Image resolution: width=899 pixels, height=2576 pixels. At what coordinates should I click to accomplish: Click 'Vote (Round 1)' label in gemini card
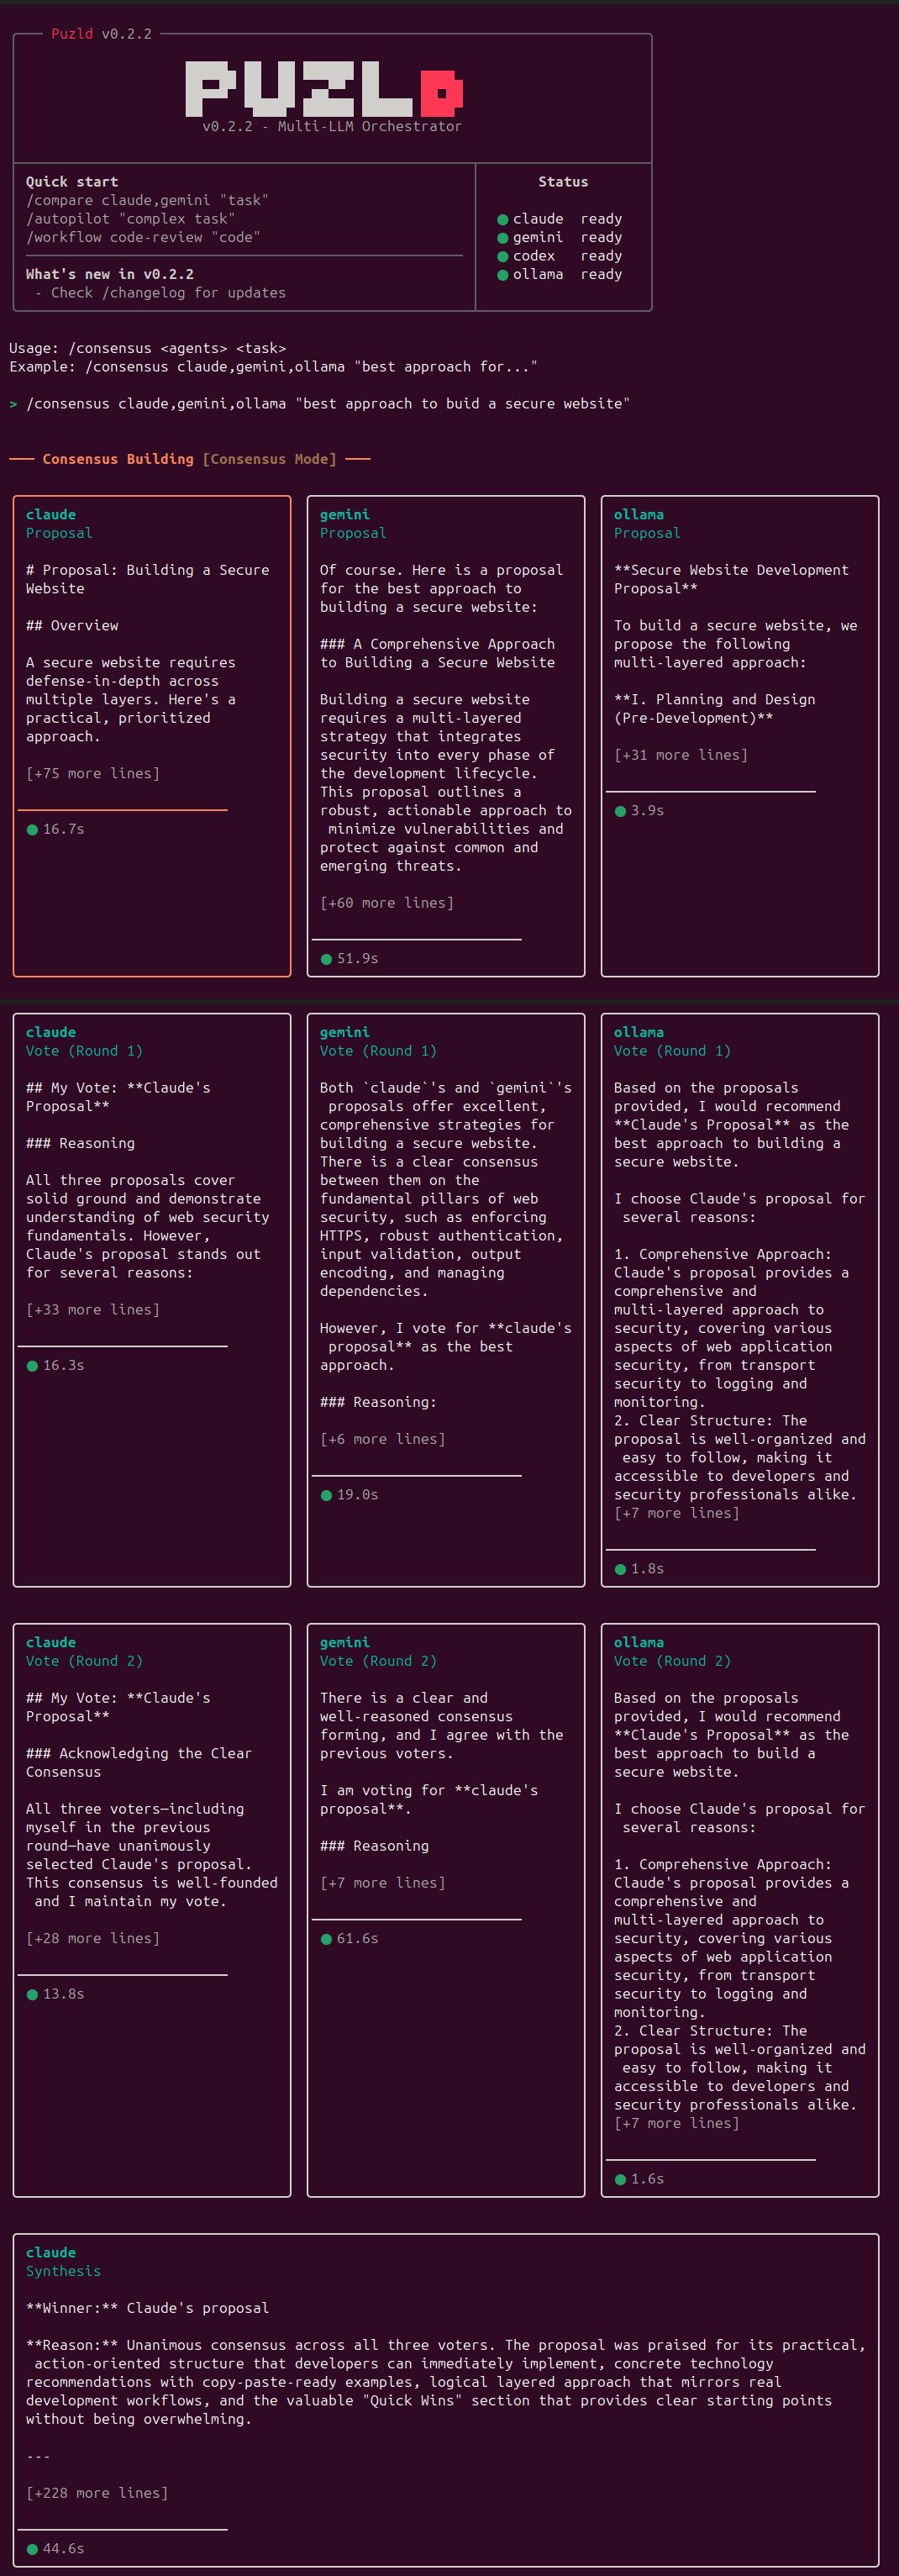tap(378, 1050)
